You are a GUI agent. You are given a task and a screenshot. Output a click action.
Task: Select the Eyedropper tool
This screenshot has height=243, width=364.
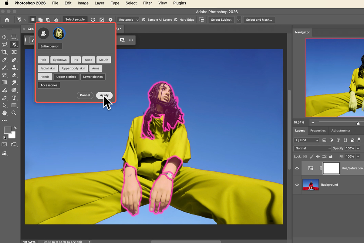(5, 60)
